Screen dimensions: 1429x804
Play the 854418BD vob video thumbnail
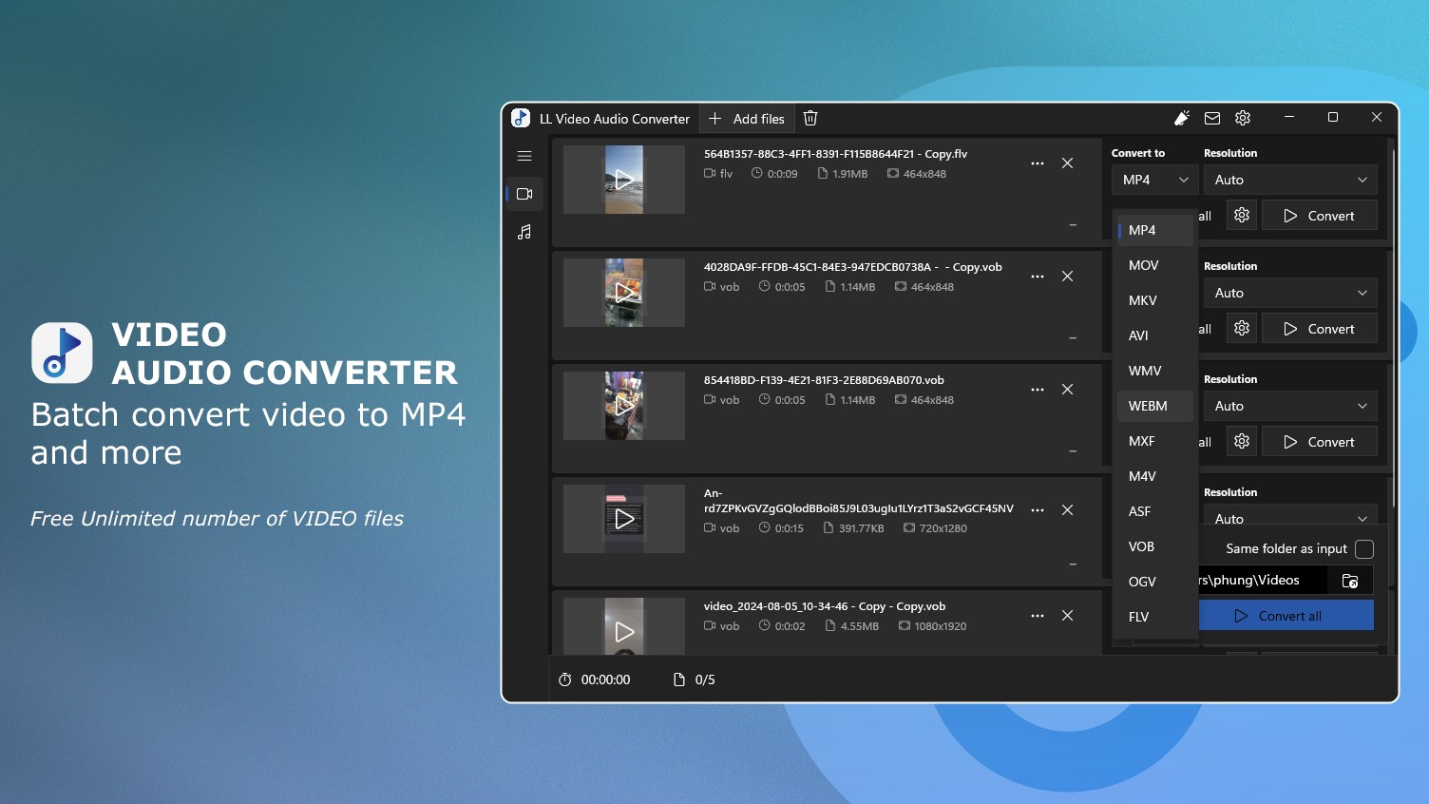(x=624, y=406)
